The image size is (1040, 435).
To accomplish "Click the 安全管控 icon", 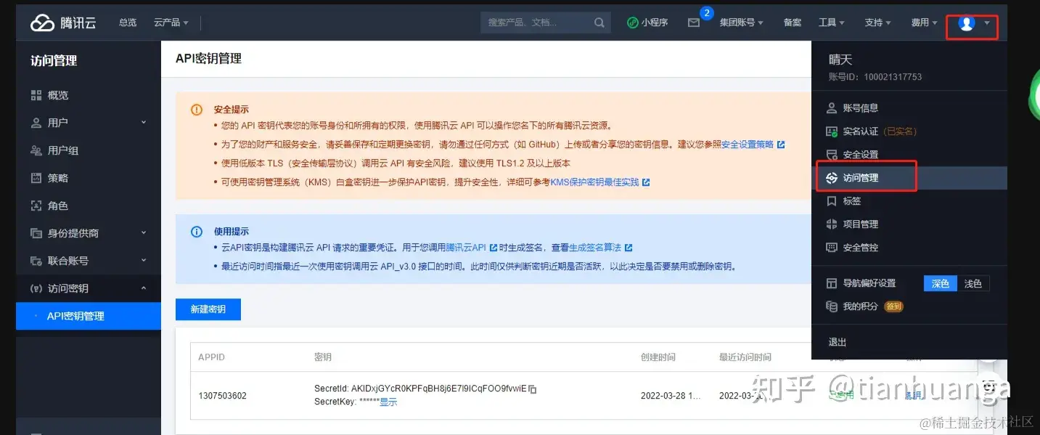I will pyautogui.click(x=832, y=248).
